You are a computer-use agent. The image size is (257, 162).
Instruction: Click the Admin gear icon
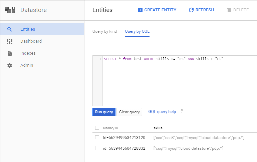(10, 65)
